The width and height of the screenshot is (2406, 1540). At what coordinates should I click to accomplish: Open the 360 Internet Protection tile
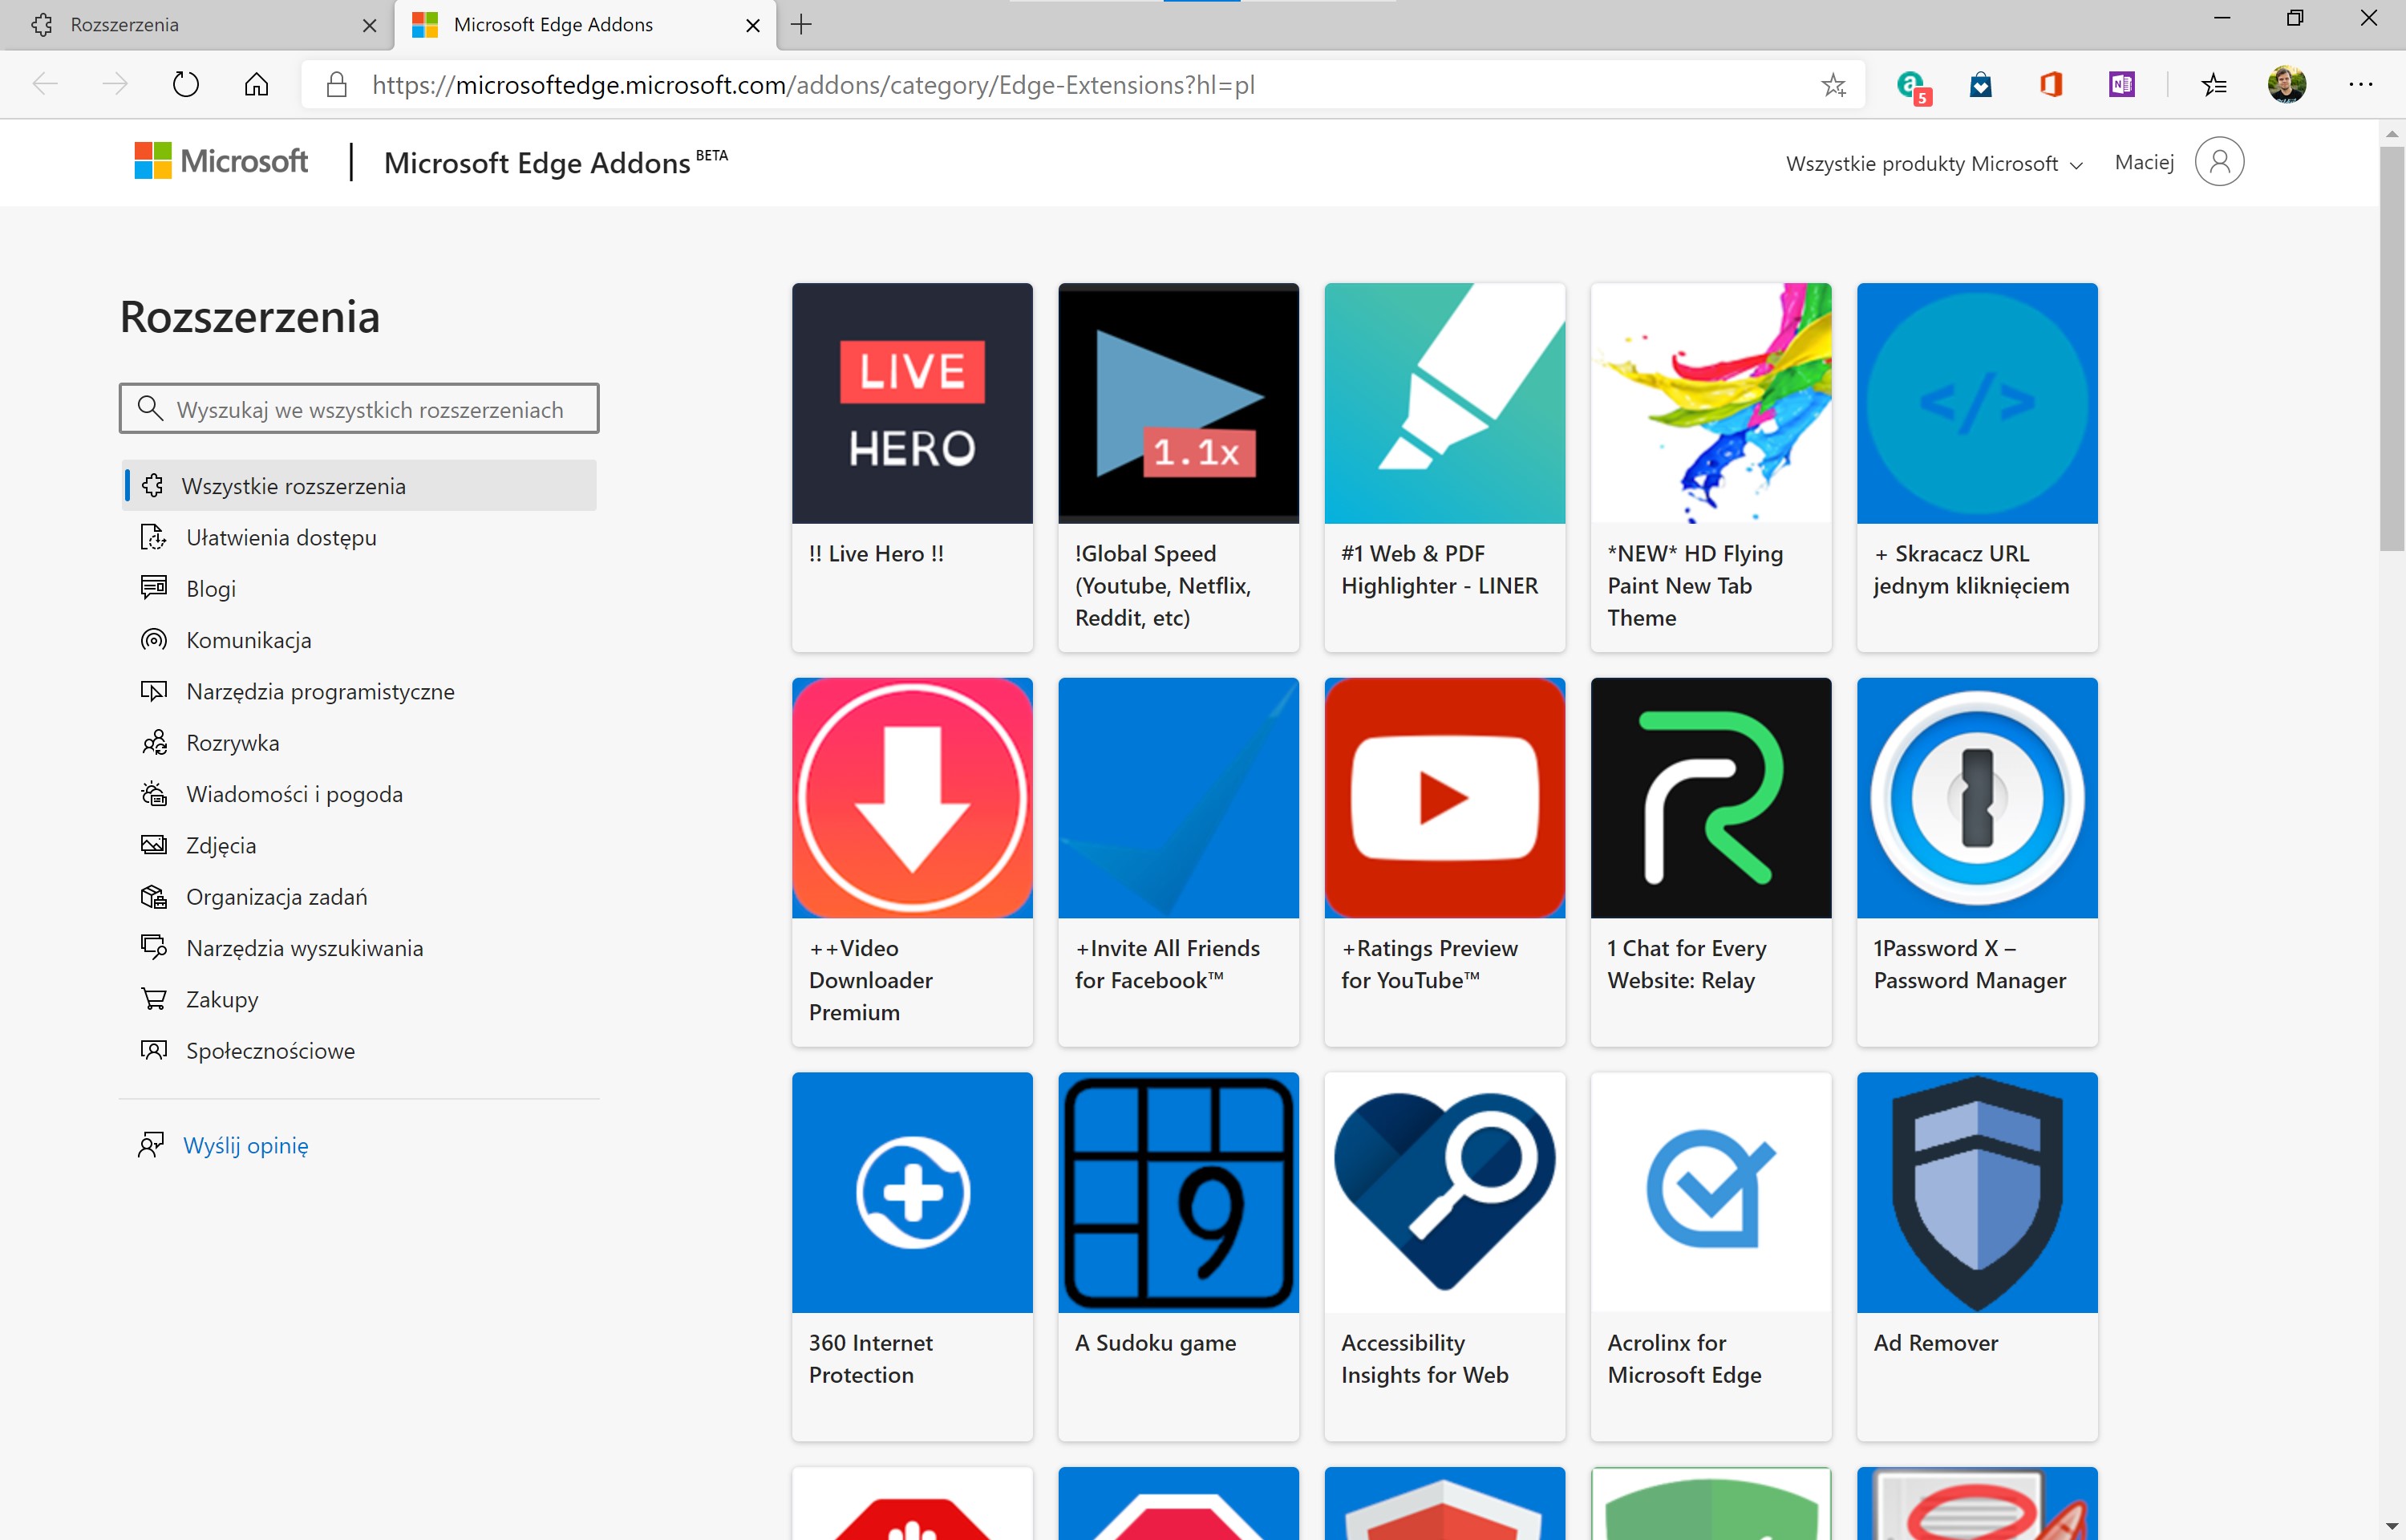pyautogui.click(x=913, y=1257)
